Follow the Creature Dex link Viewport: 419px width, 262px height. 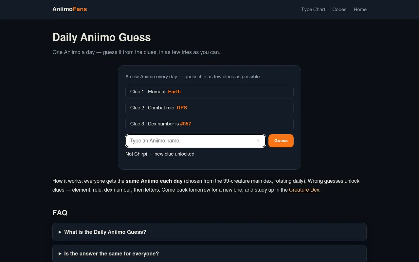(304, 190)
